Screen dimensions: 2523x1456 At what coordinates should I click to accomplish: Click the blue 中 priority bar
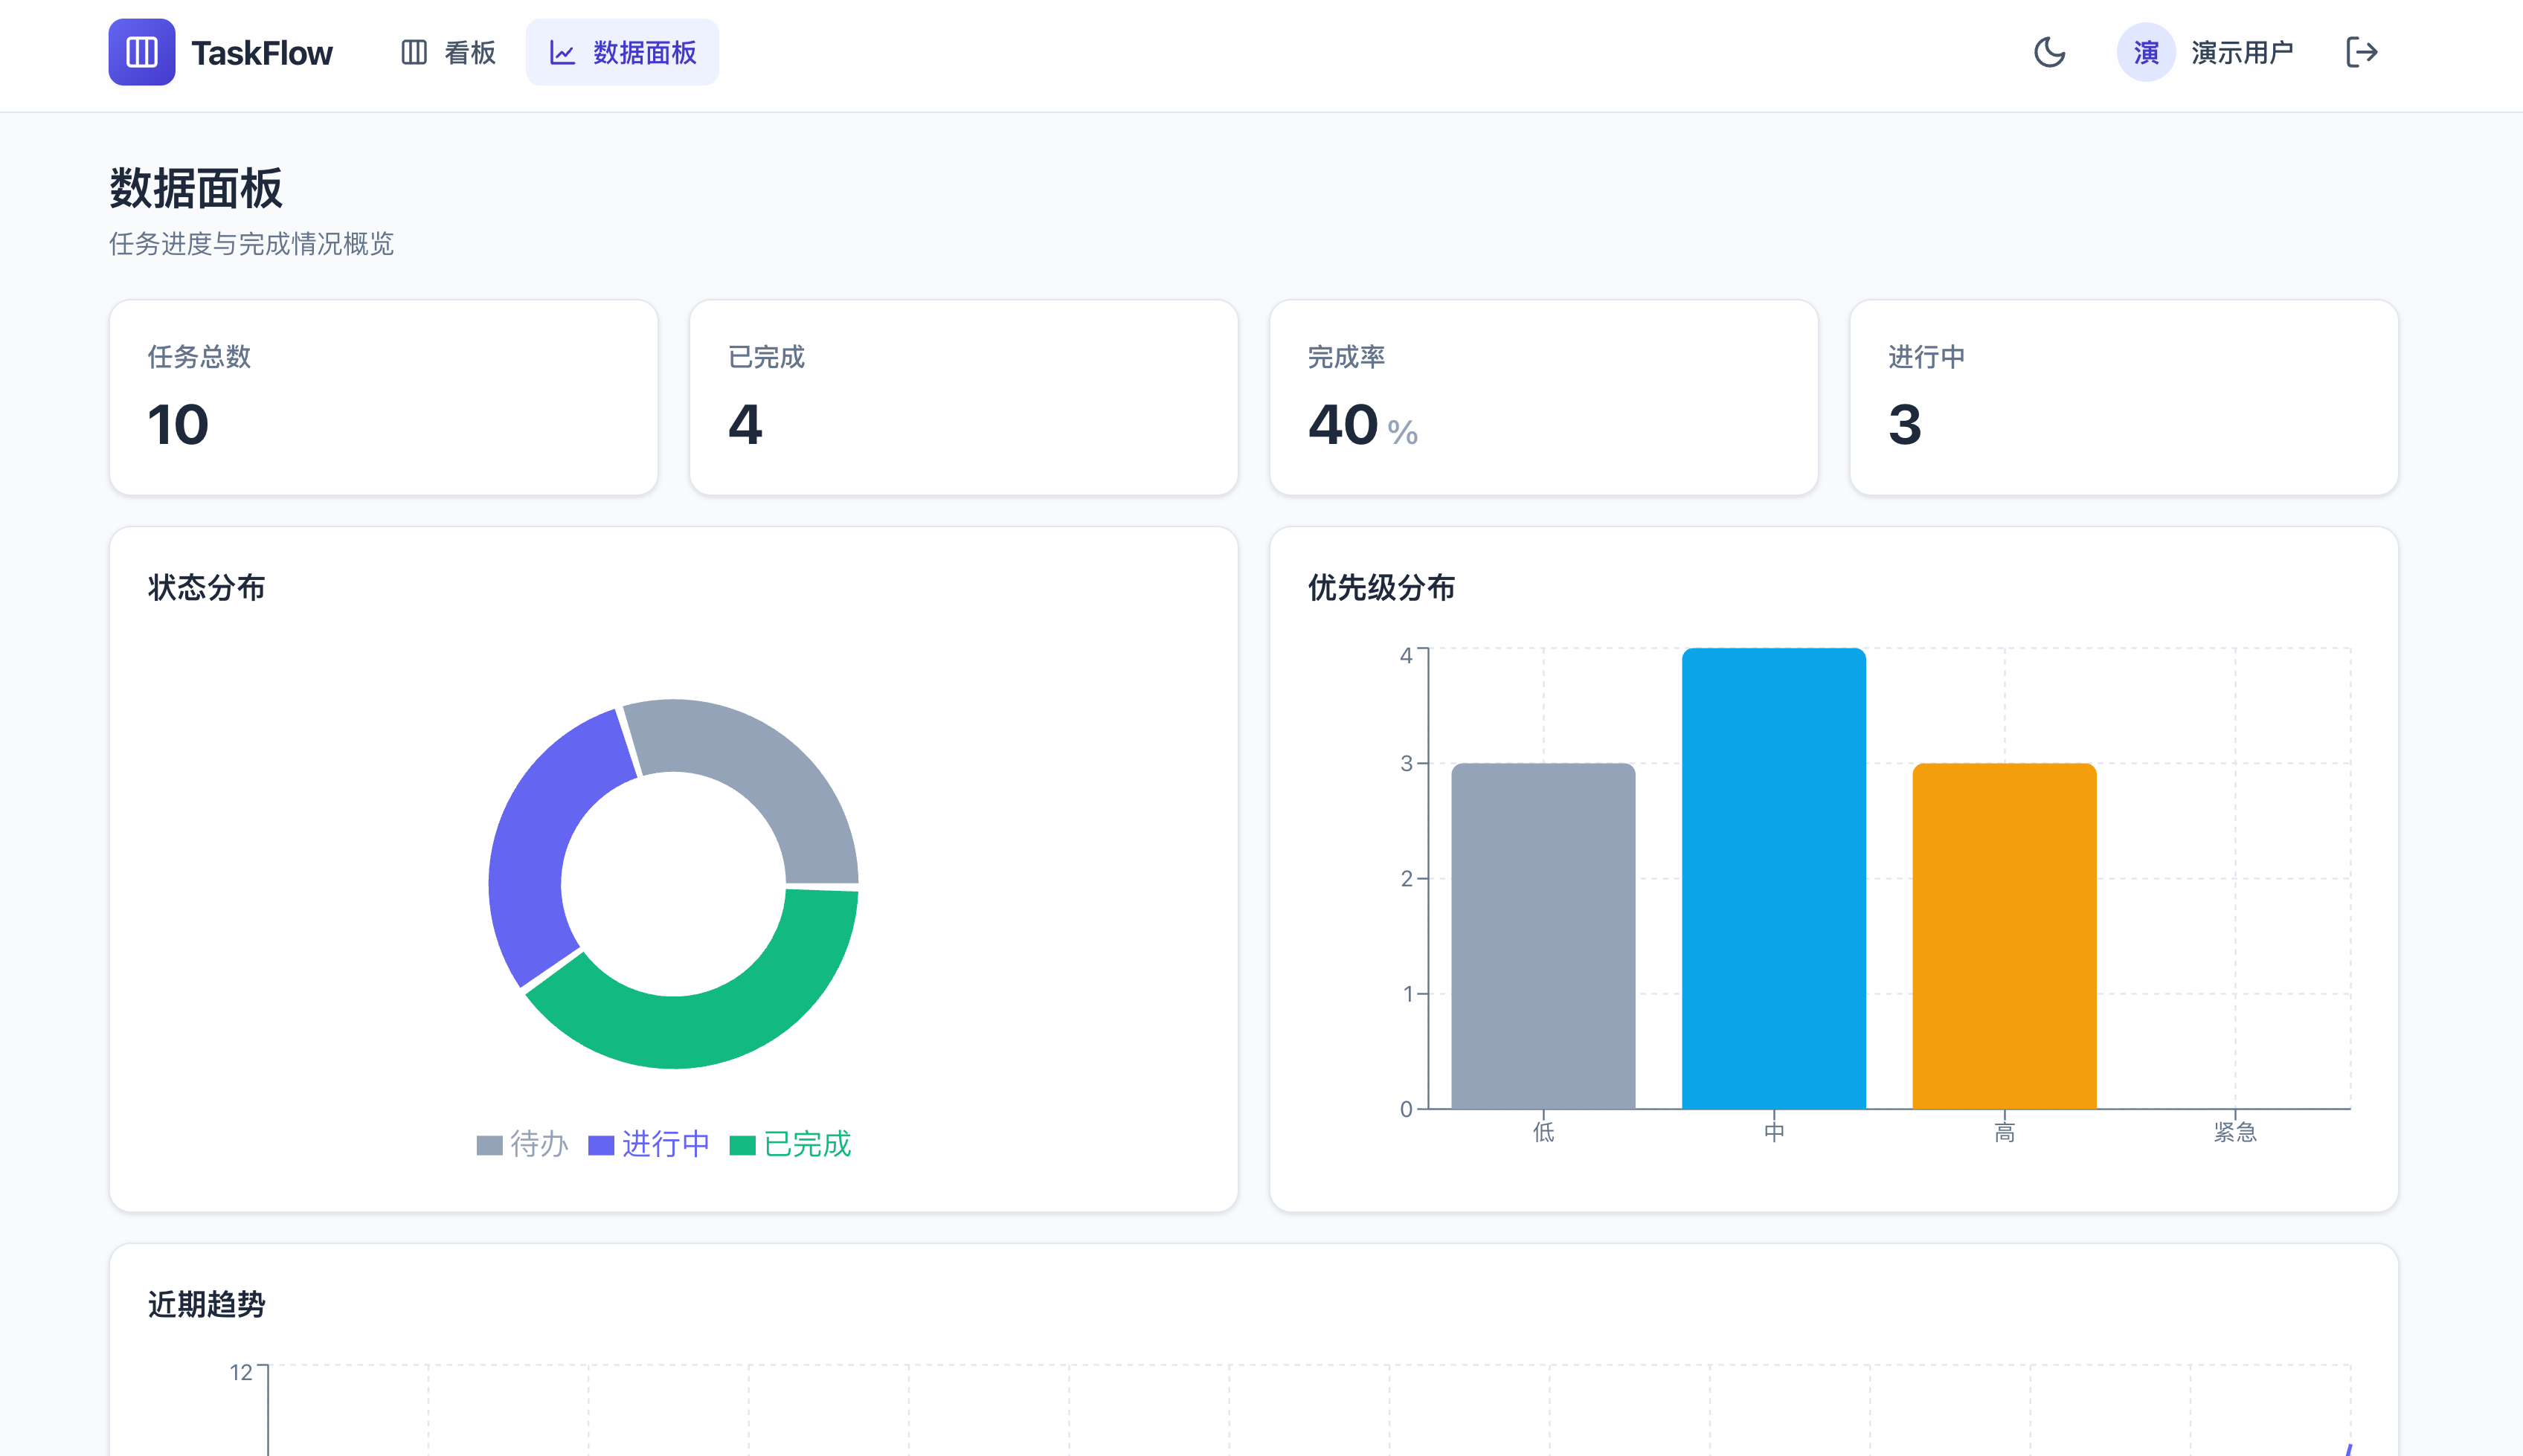pos(1774,878)
